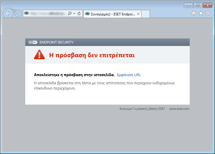Click the magnifier search icon in address bar
The image size is (215, 154).
(x=70, y=13)
